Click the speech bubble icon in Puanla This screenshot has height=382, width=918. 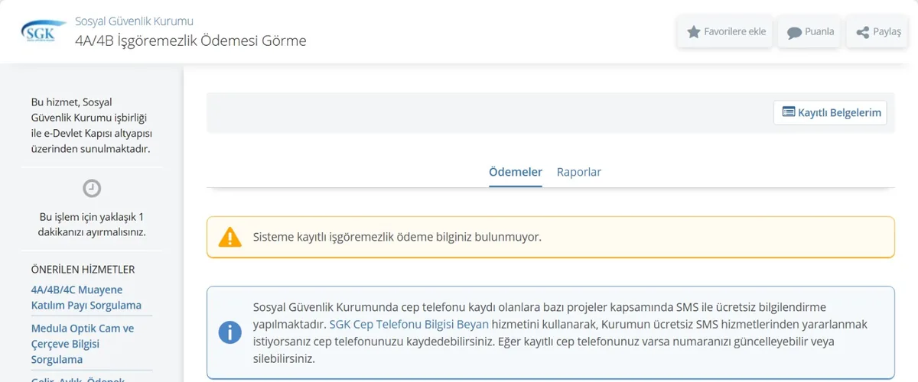click(x=794, y=33)
